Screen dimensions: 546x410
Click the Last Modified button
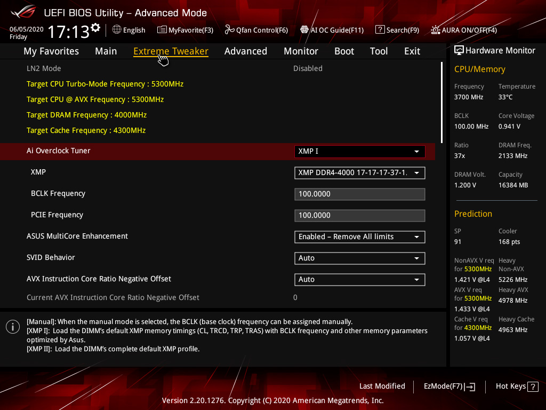click(x=382, y=387)
